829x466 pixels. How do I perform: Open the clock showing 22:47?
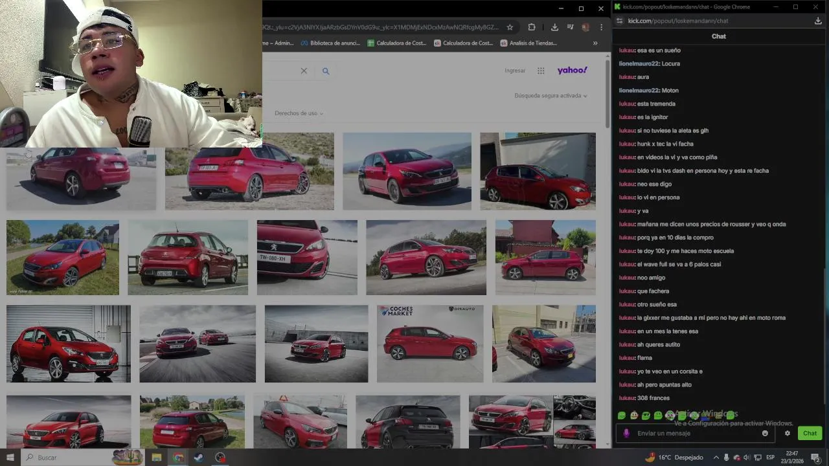pos(792,457)
